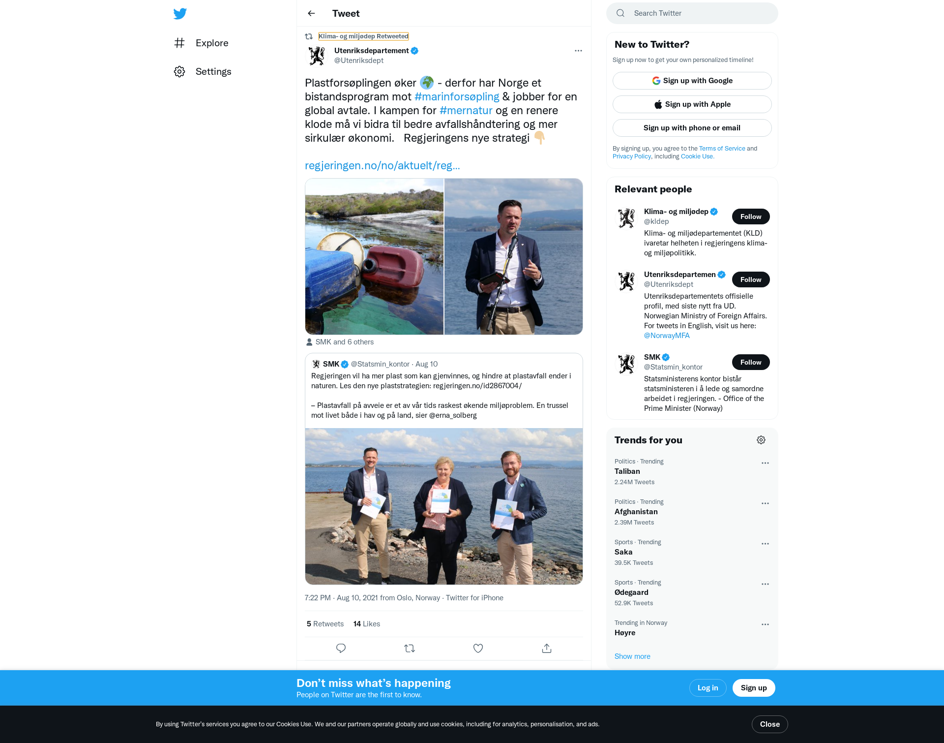Open more options for Taliban trend
The image size is (944, 743).
point(765,463)
